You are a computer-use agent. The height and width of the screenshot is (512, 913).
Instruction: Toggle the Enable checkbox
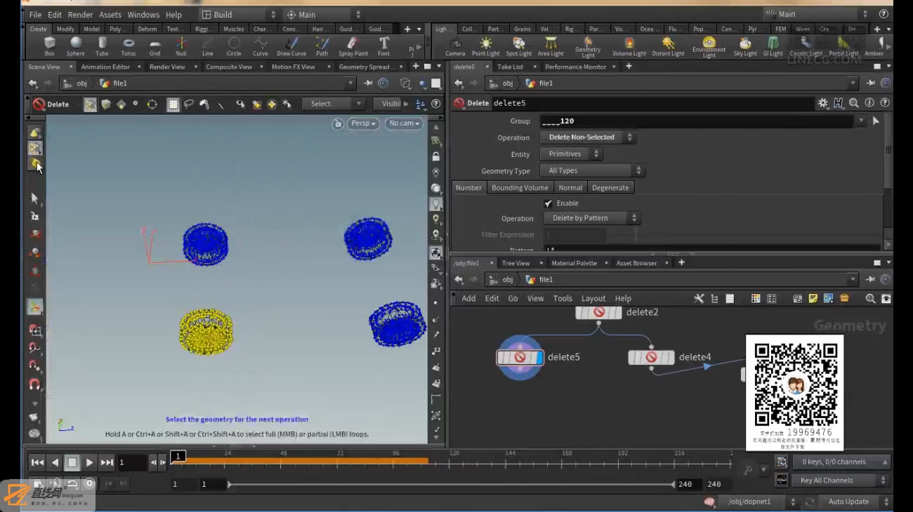pos(549,203)
